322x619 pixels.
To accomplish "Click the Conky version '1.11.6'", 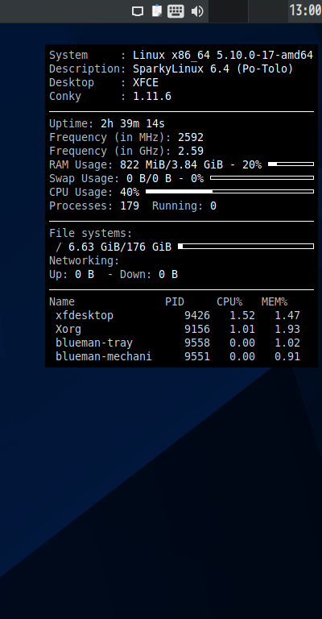I will (152, 97).
